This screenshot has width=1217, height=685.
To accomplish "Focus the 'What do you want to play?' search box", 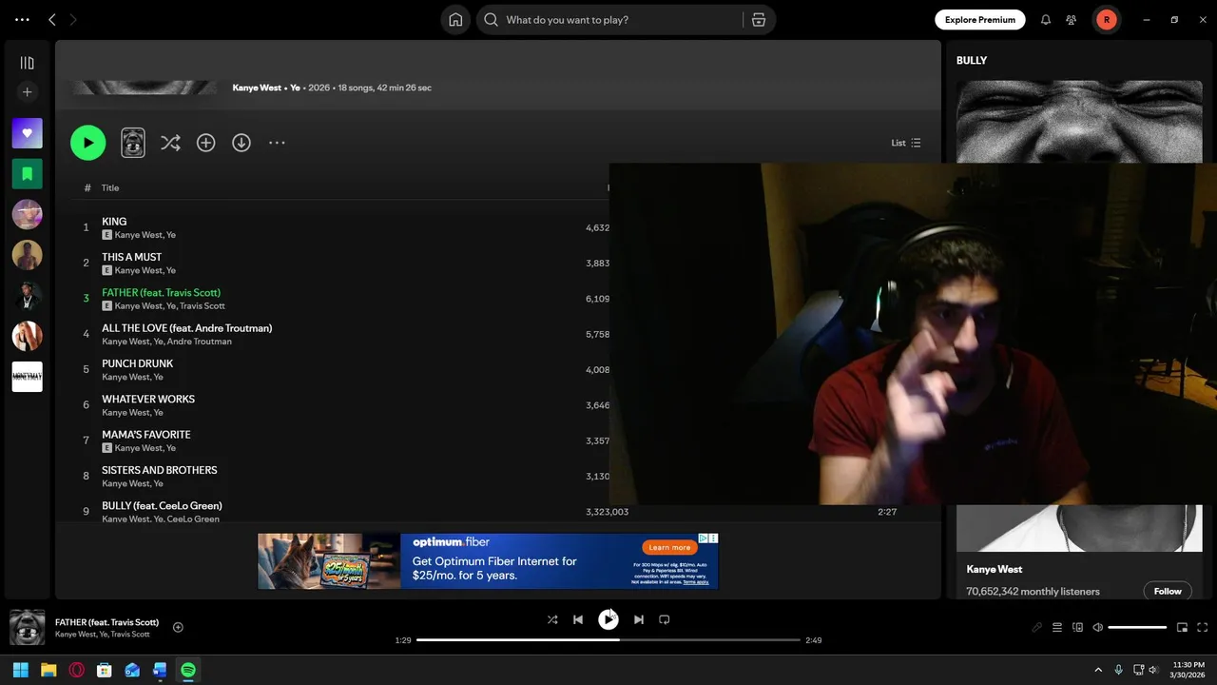I will (x=611, y=20).
